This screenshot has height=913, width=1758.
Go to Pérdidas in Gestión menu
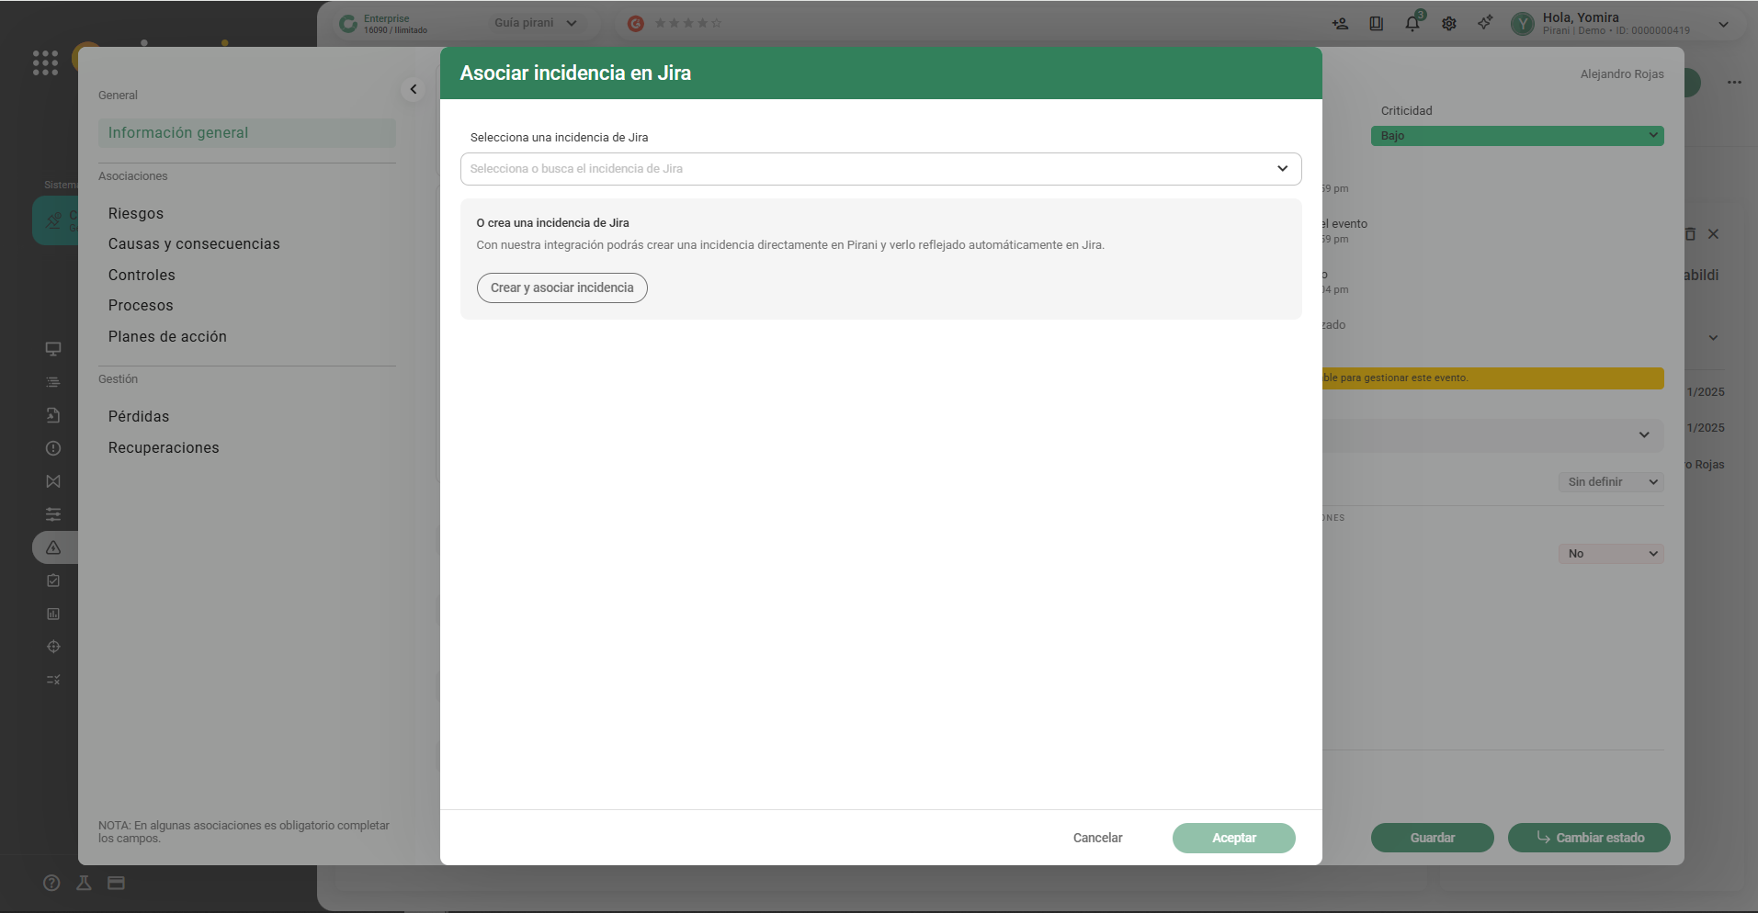[139, 417]
